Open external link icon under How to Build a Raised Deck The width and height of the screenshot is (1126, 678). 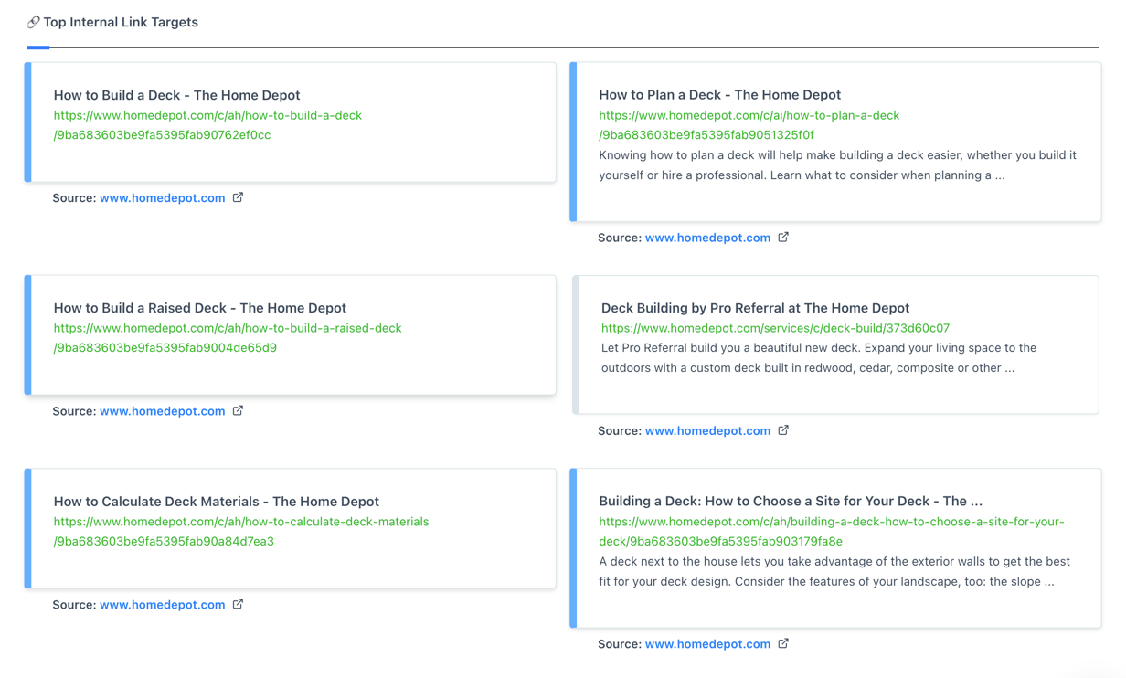(x=238, y=411)
